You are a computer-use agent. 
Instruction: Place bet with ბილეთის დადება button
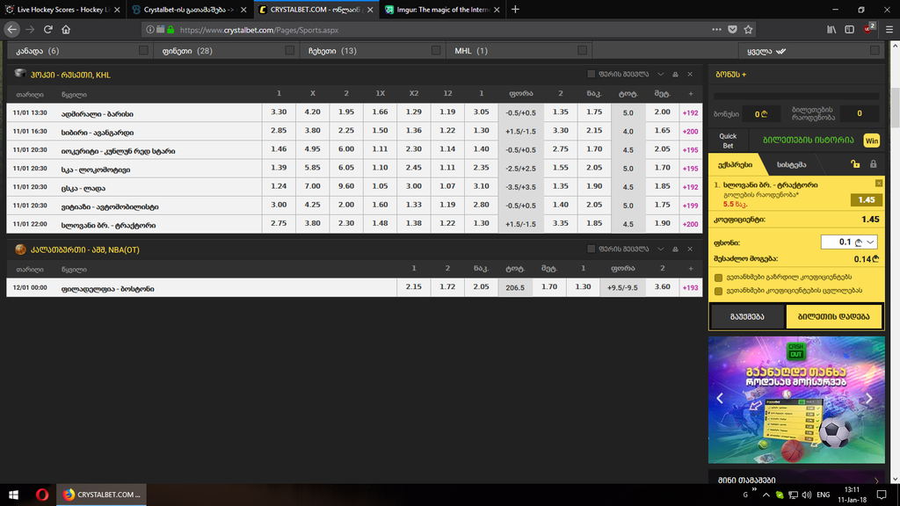833,316
